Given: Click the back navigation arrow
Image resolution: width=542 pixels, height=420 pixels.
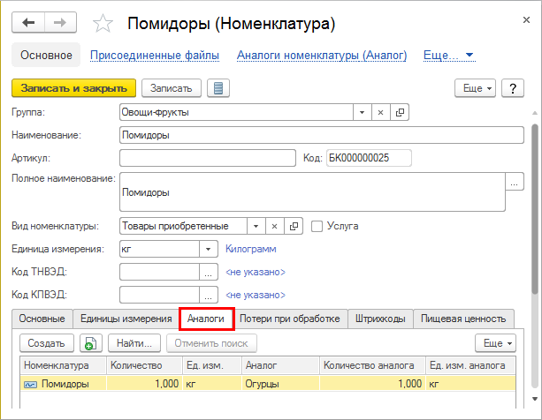Looking at the screenshot, I should (28, 22).
